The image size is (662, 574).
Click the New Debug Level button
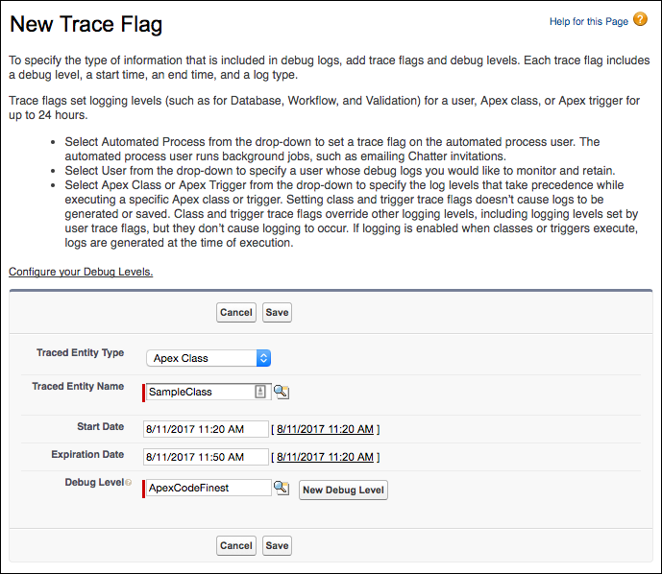click(x=343, y=490)
